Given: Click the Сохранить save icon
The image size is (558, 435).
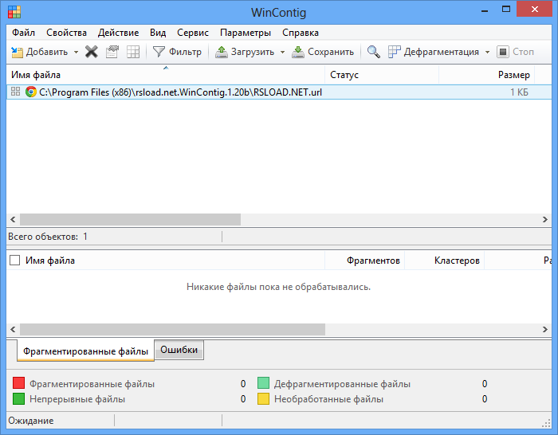Looking at the screenshot, I should coord(298,52).
